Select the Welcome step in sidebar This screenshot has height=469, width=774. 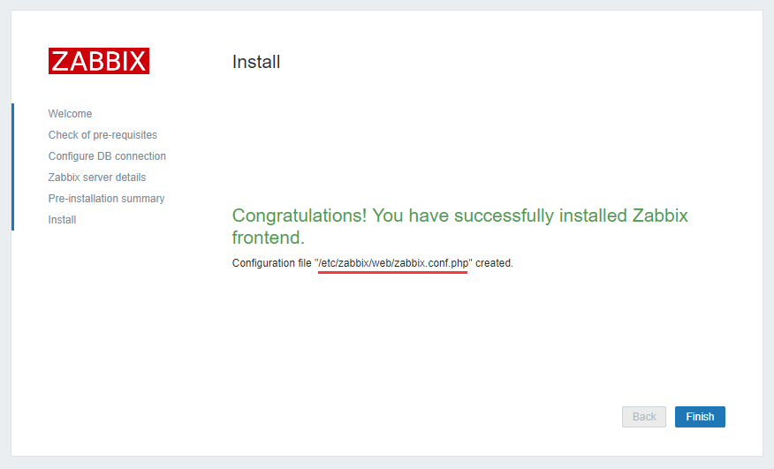70,114
